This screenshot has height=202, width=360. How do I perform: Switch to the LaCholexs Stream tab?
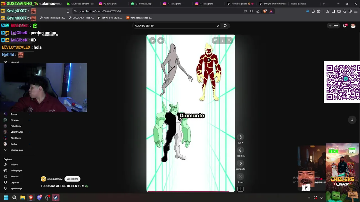(80, 4)
